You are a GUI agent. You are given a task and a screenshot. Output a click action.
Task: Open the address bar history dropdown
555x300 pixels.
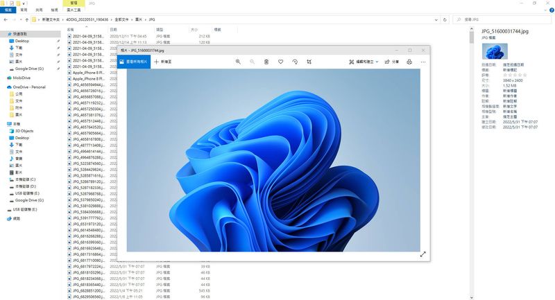pyautogui.click(x=436, y=20)
